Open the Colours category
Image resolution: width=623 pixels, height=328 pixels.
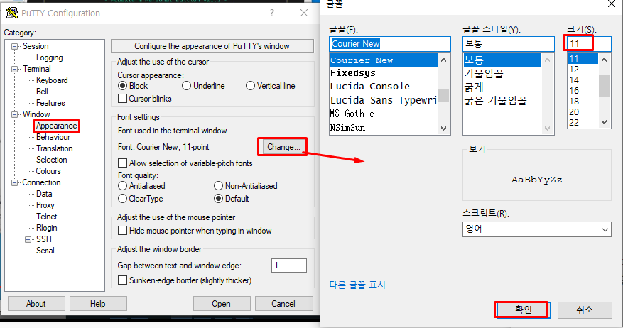(x=48, y=171)
